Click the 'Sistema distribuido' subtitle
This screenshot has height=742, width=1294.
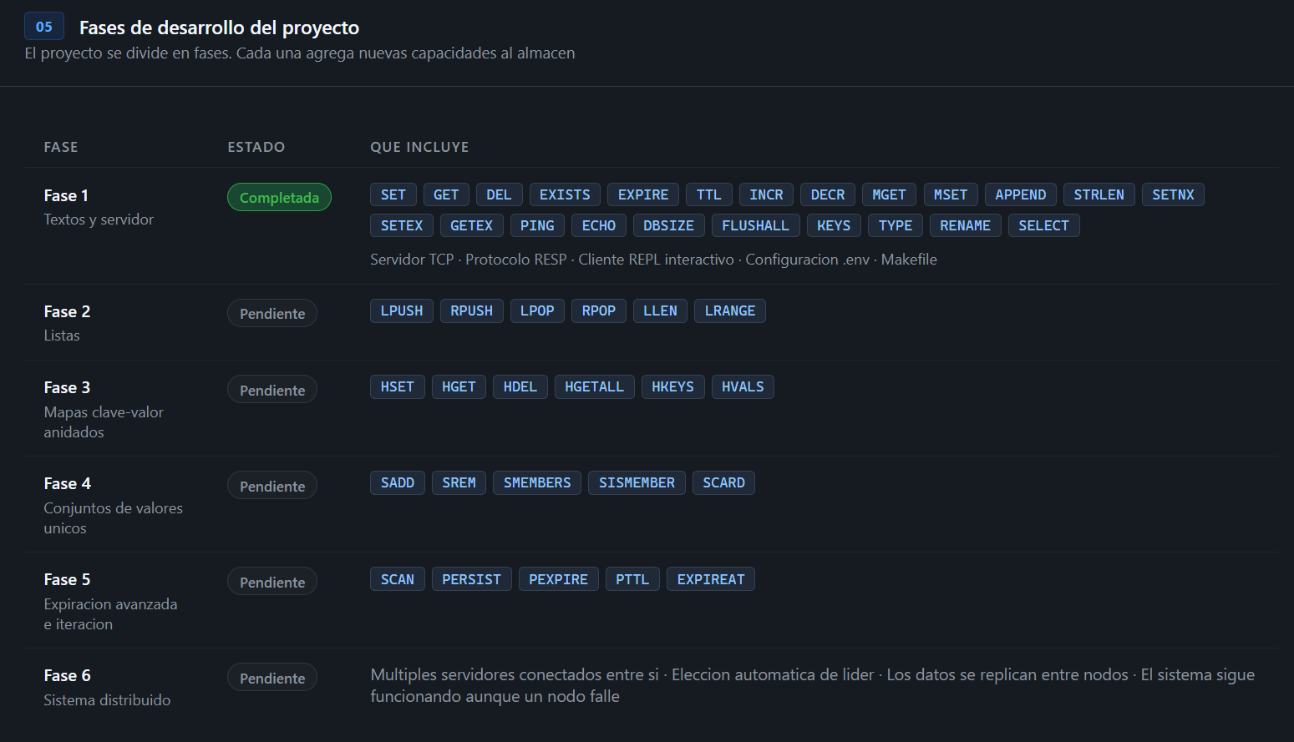(107, 700)
